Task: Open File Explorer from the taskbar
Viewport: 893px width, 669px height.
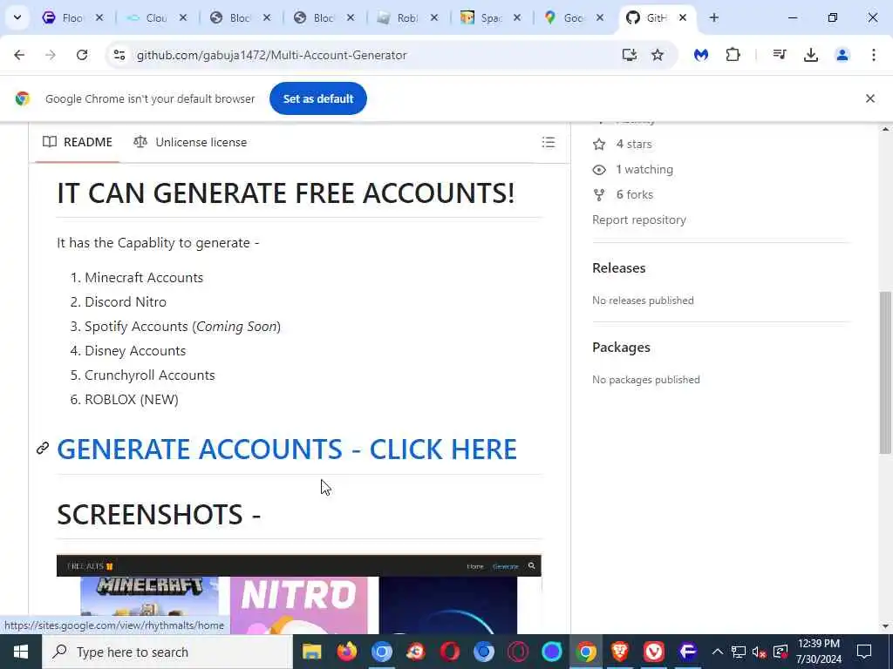Action: point(311,652)
